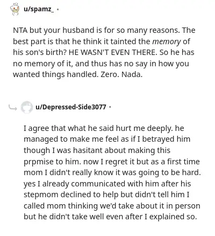Click the dot separator after u/spamz_
This screenshot has height=236, width=215.
pos(58,9)
